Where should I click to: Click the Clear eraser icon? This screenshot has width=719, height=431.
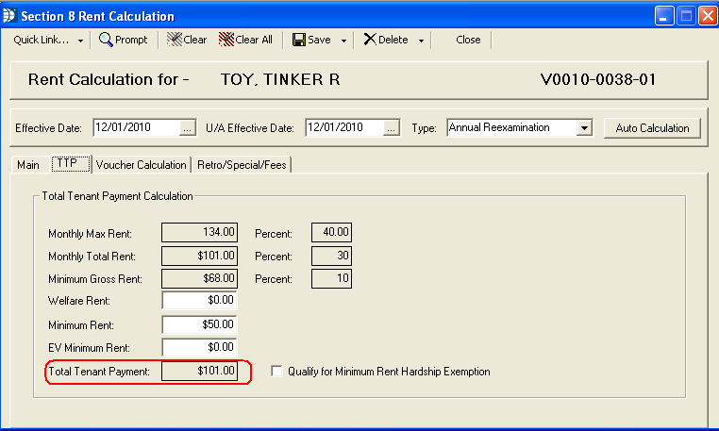click(175, 40)
